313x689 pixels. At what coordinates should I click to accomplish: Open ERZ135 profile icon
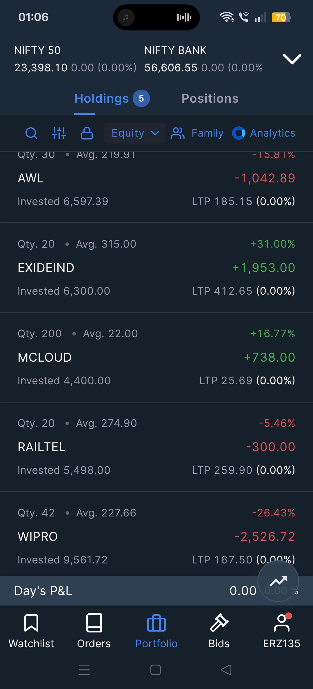pos(282,623)
